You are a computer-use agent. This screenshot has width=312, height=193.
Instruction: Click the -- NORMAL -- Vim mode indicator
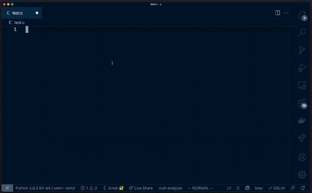pos(200,188)
